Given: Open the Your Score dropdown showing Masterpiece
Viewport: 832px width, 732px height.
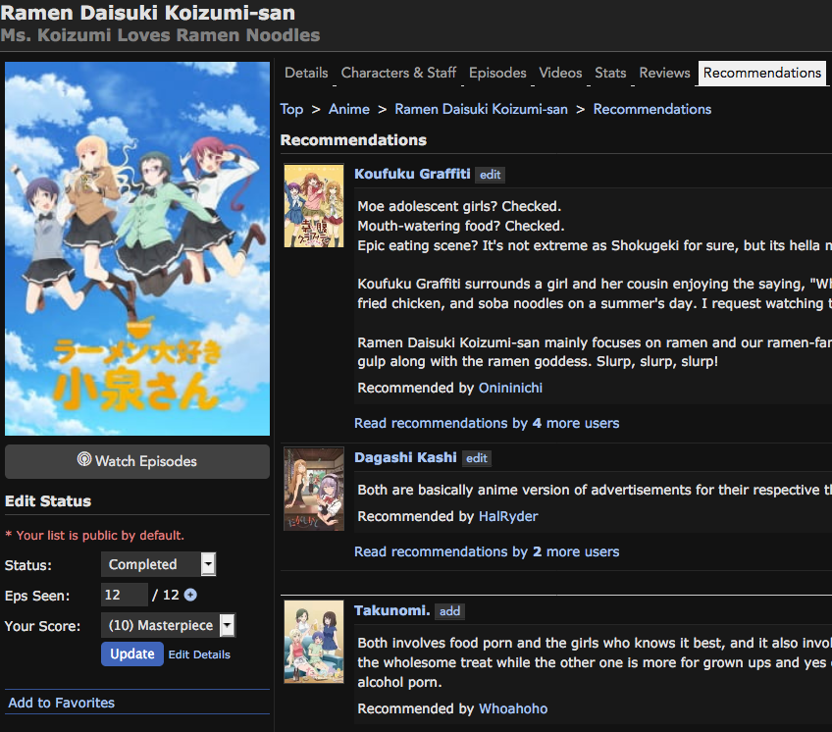Looking at the screenshot, I should (x=168, y=625).
